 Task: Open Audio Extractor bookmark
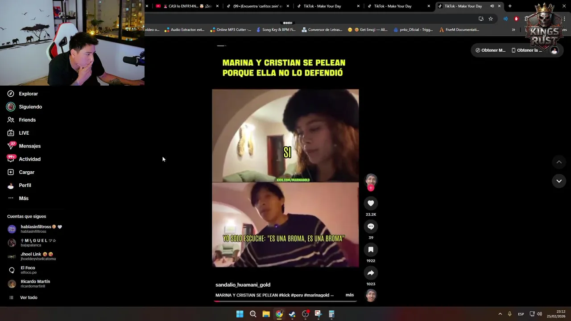pos(184,30)
